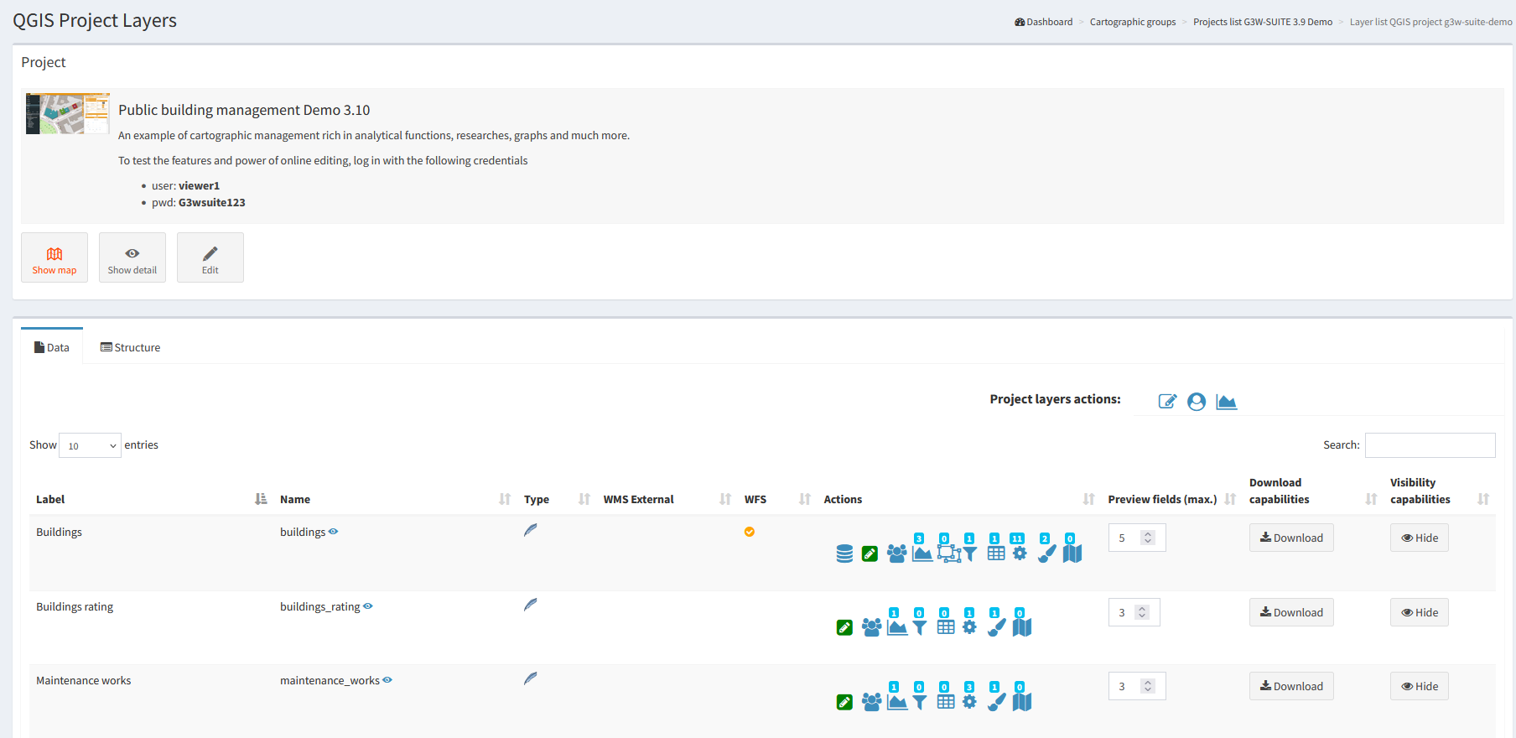The width and height of the screenshot is (1516, 738).
Task: Open filter funnel icon in Buildings row
Action: tap(970, 553)
